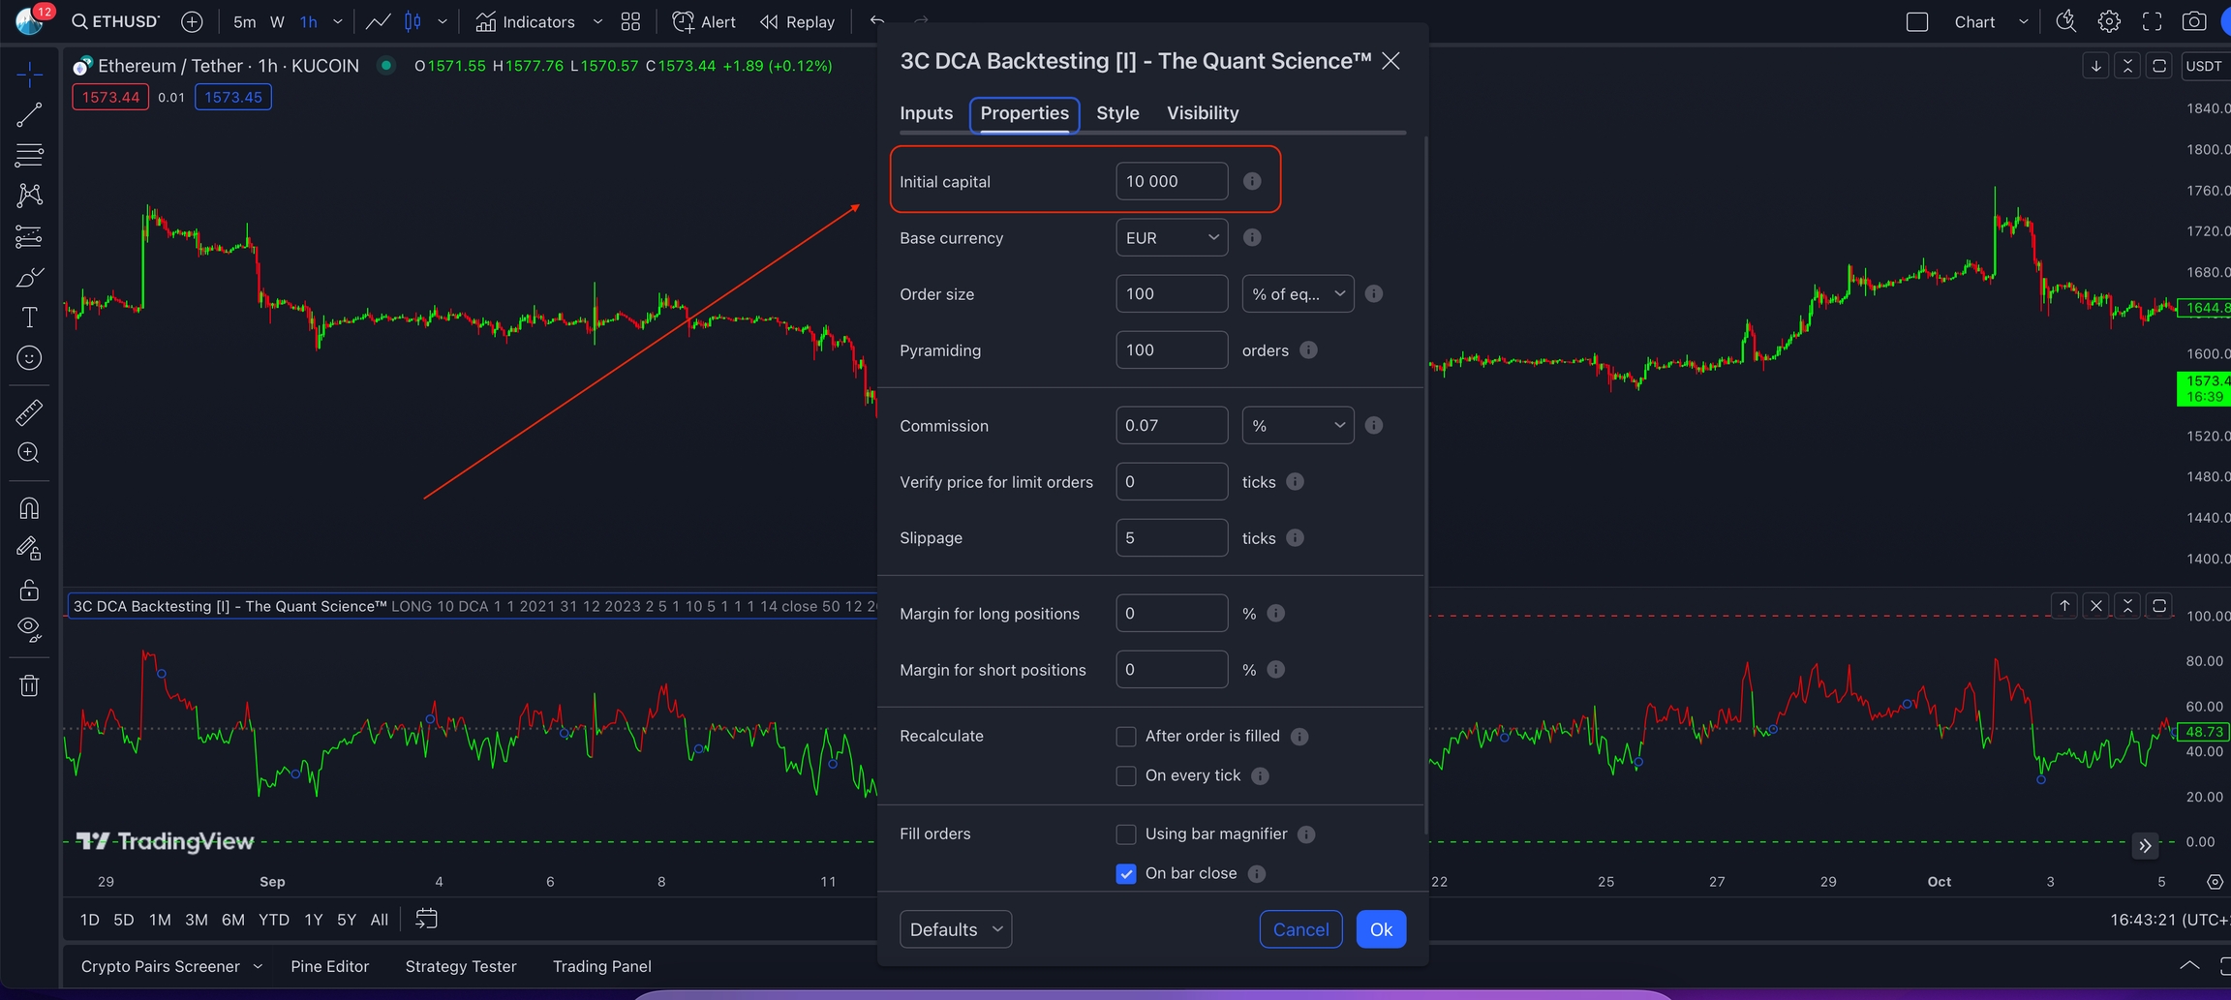The height and width of the screenshot is (1000, 2231).
Task: Open the Base currency EUR dropdown
Action: 1171,238
